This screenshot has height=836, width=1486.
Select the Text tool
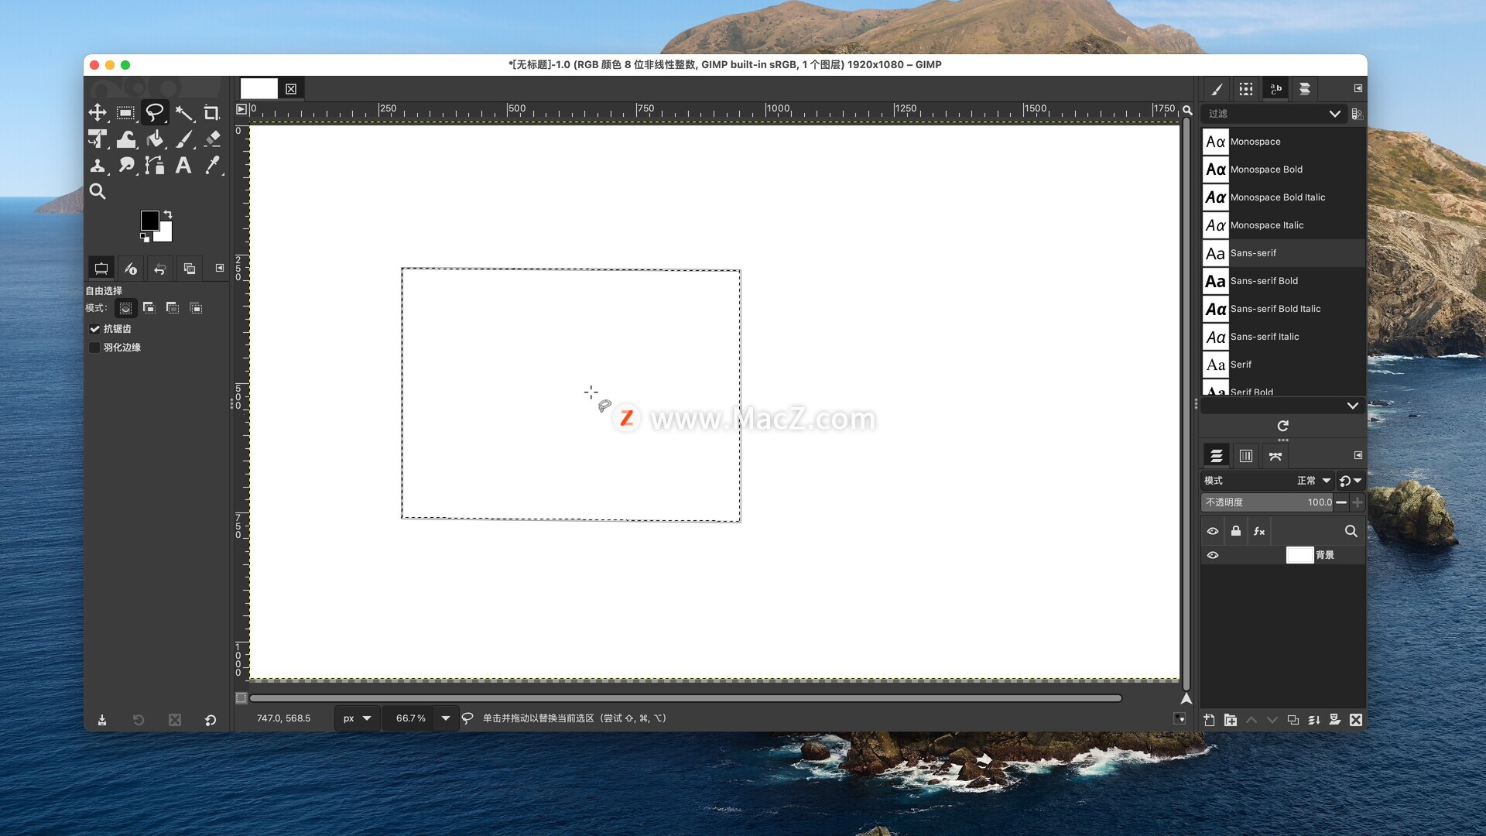point(183,165)
